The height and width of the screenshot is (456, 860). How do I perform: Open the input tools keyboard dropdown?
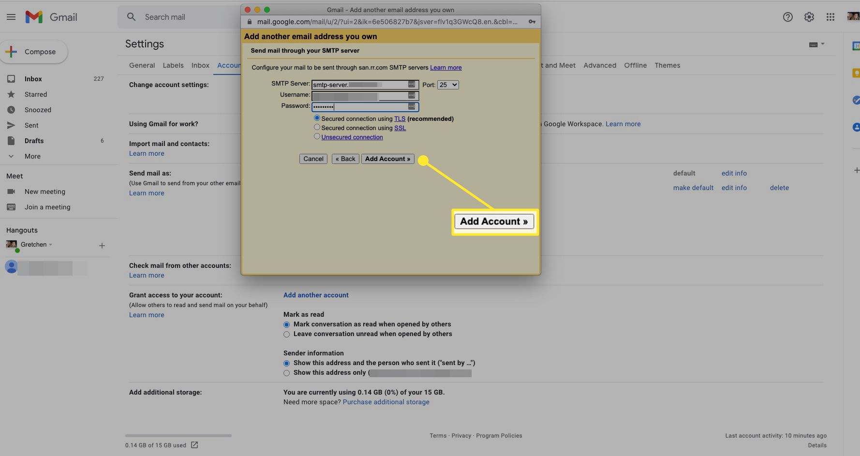click(x=816, y=44)
